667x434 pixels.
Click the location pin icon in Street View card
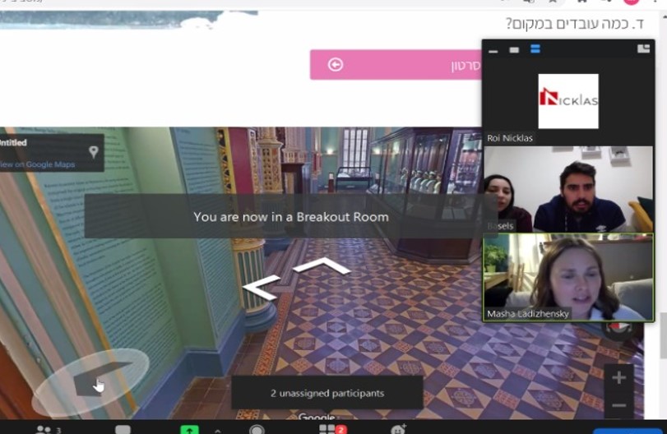[x=94, y=152]
